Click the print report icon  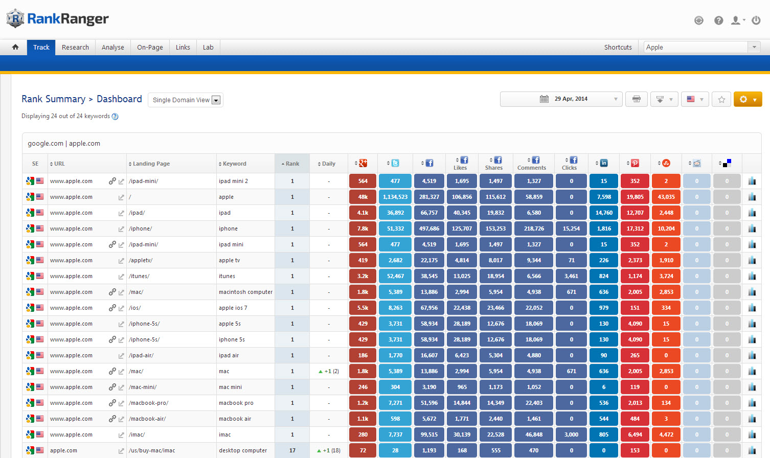point(636,99)
